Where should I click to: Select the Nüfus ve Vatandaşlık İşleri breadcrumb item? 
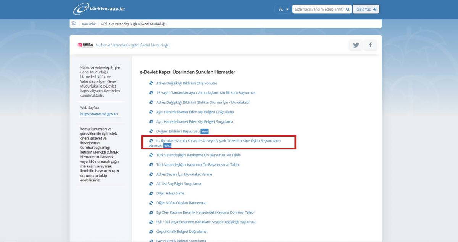(x=134, y=24)
